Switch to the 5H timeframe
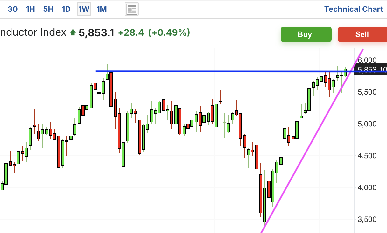Image resolution: width=387 pixels, height=233 pixels. pos(48,9)
